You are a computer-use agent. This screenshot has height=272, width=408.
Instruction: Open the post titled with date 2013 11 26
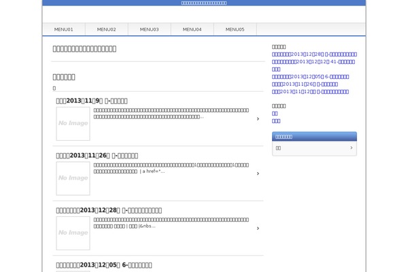coord(97,156)
